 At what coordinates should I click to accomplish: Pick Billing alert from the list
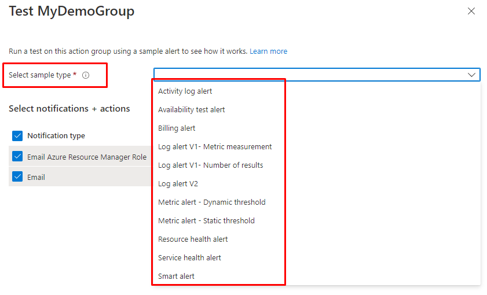point(177,128)
